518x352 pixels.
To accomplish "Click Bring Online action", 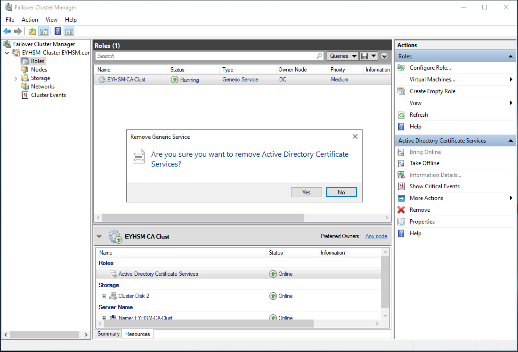I will point(425,152).
